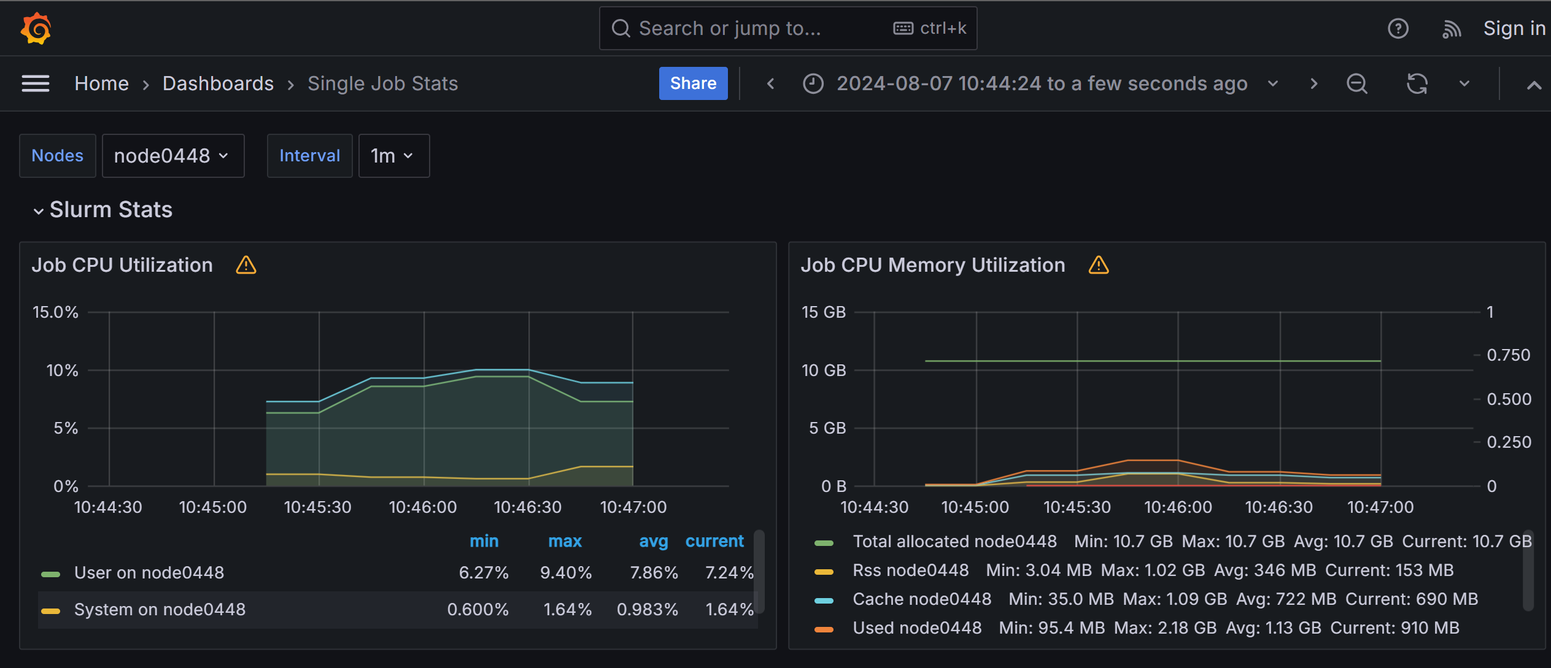1551x668 pixels.
Task: Open the auto-refresh interval dropdown
Action: (x=1464, y=83)
